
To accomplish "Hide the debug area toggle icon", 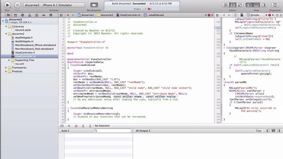I will pos(62,126).
